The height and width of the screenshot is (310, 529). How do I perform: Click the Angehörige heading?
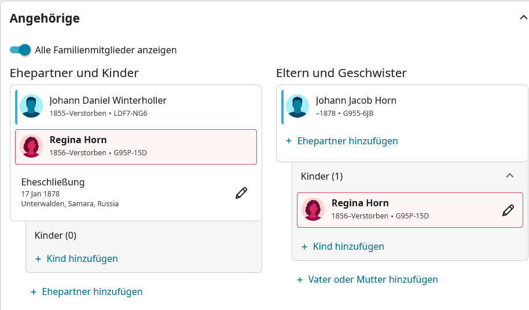coord(45,18)
